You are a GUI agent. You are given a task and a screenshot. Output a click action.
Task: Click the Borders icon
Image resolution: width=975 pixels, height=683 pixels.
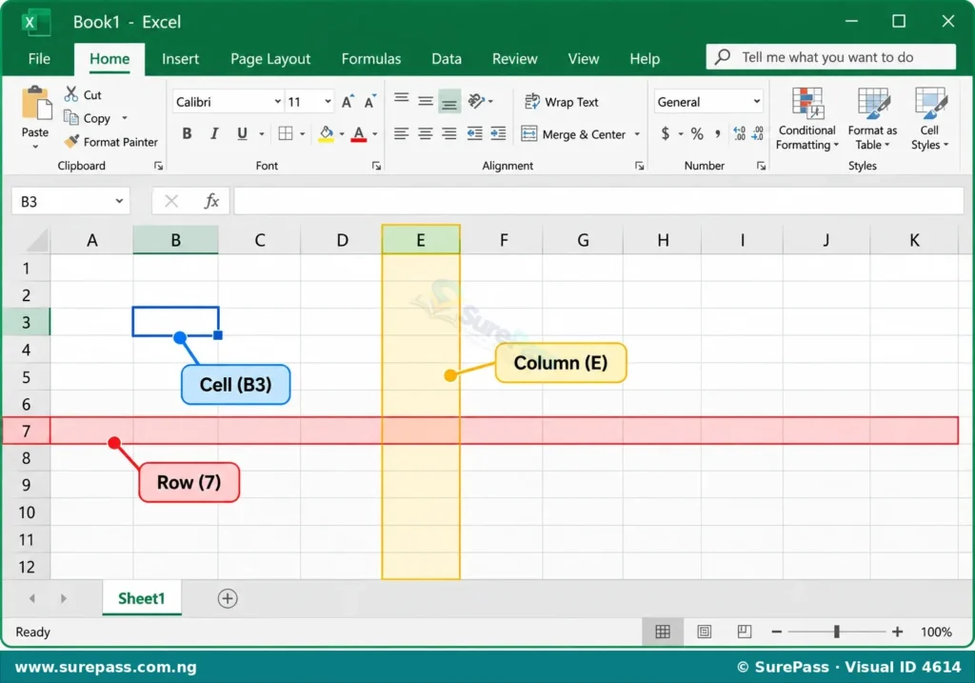[x=286, y=133]
